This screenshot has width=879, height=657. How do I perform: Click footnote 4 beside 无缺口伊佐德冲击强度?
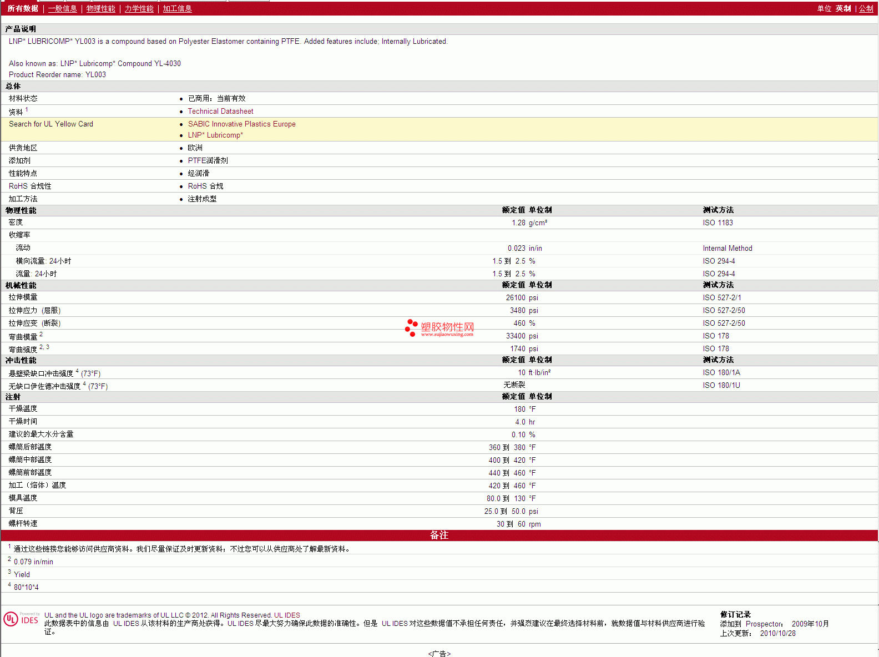coord(84,384)
